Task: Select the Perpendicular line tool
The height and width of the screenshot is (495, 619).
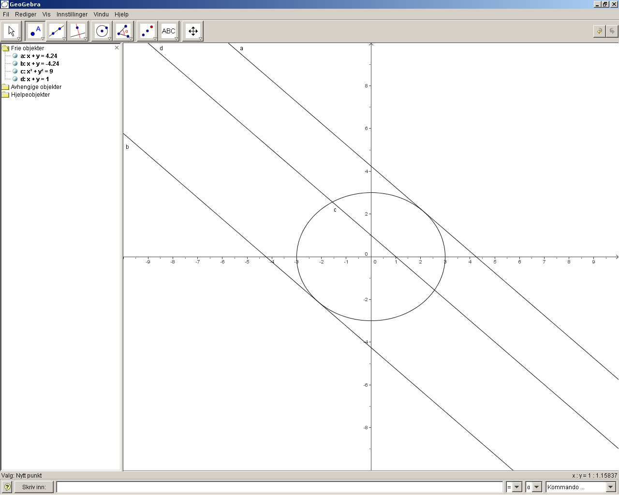Action: point(78,31)
